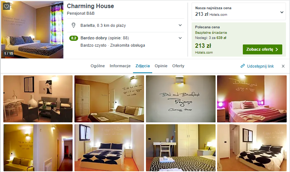Open the lounge seating area photo
The image size is (290, 172).
38,99
